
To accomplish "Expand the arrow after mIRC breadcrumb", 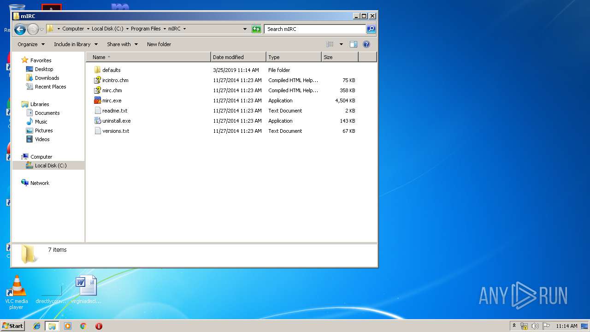I will click(x=184, y=29).
